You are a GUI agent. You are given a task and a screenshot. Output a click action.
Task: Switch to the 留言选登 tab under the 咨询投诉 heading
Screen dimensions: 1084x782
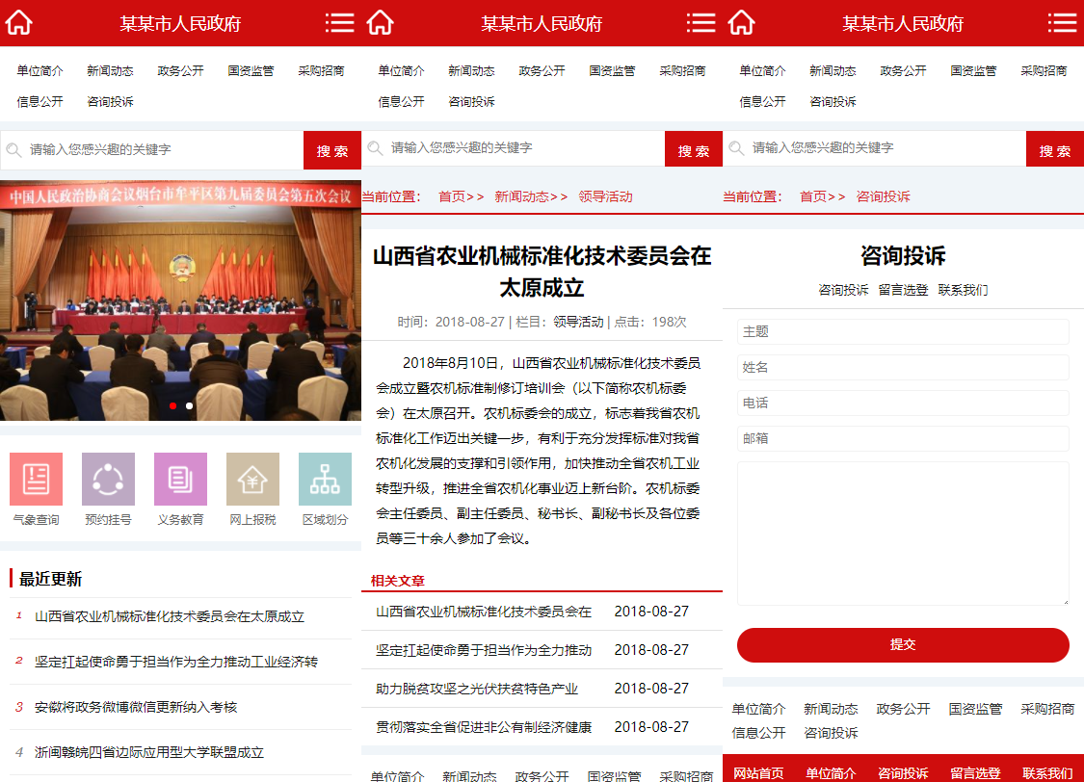903,290
